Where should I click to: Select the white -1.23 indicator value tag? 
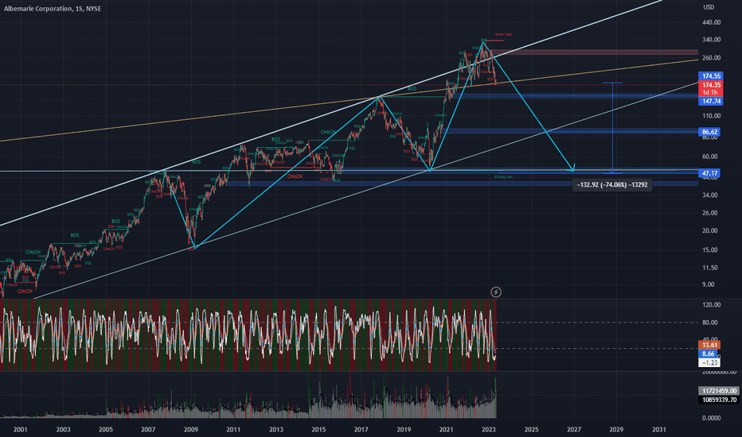[x=709, y=363]
